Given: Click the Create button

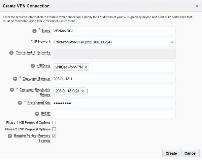Looking at the screenshot, I should 171,153.
